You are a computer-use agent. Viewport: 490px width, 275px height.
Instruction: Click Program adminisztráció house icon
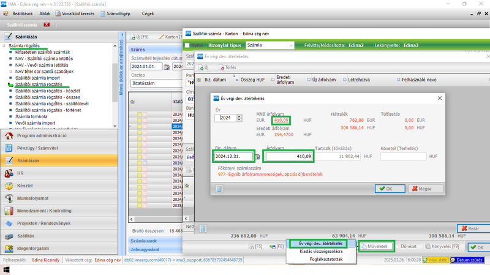(9, 135)
